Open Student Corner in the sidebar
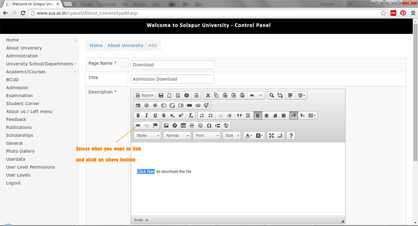The width and height of the screenshot is (418, 226). [23, 104]
